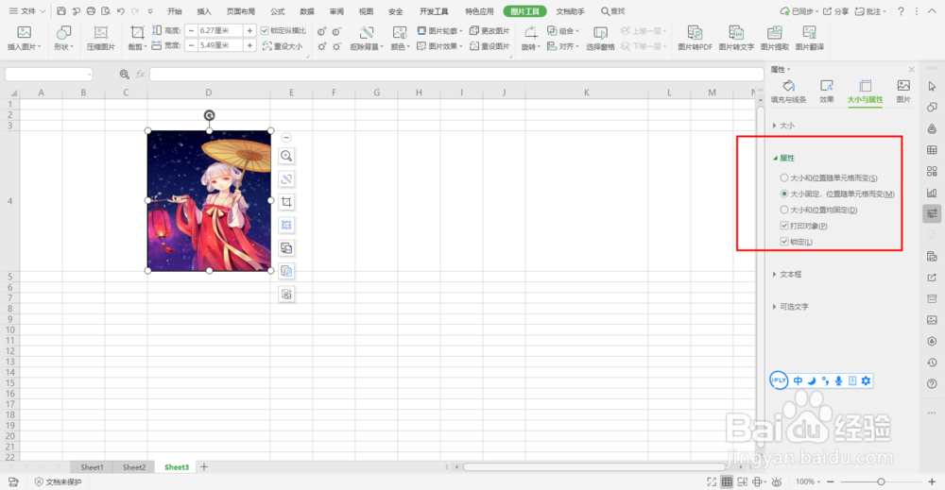
Task: Click the iFLY microphone icon
Action: click(838, 380)
